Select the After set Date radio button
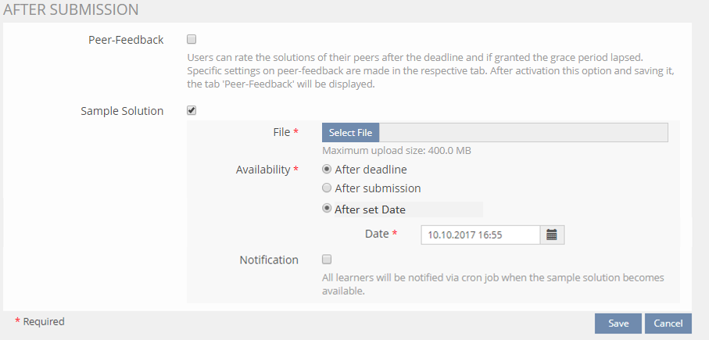This screenshot has width=709, height=340. click(328, 209)
